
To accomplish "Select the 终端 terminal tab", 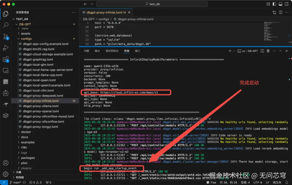I will [127, 51].
